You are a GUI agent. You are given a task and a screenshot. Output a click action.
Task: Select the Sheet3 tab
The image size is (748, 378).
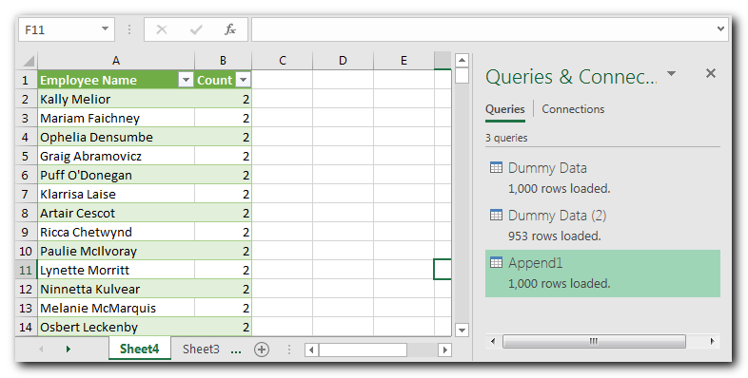click(x=201, y=349)
